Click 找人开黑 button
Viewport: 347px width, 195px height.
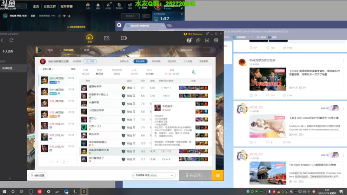(90, 61)
